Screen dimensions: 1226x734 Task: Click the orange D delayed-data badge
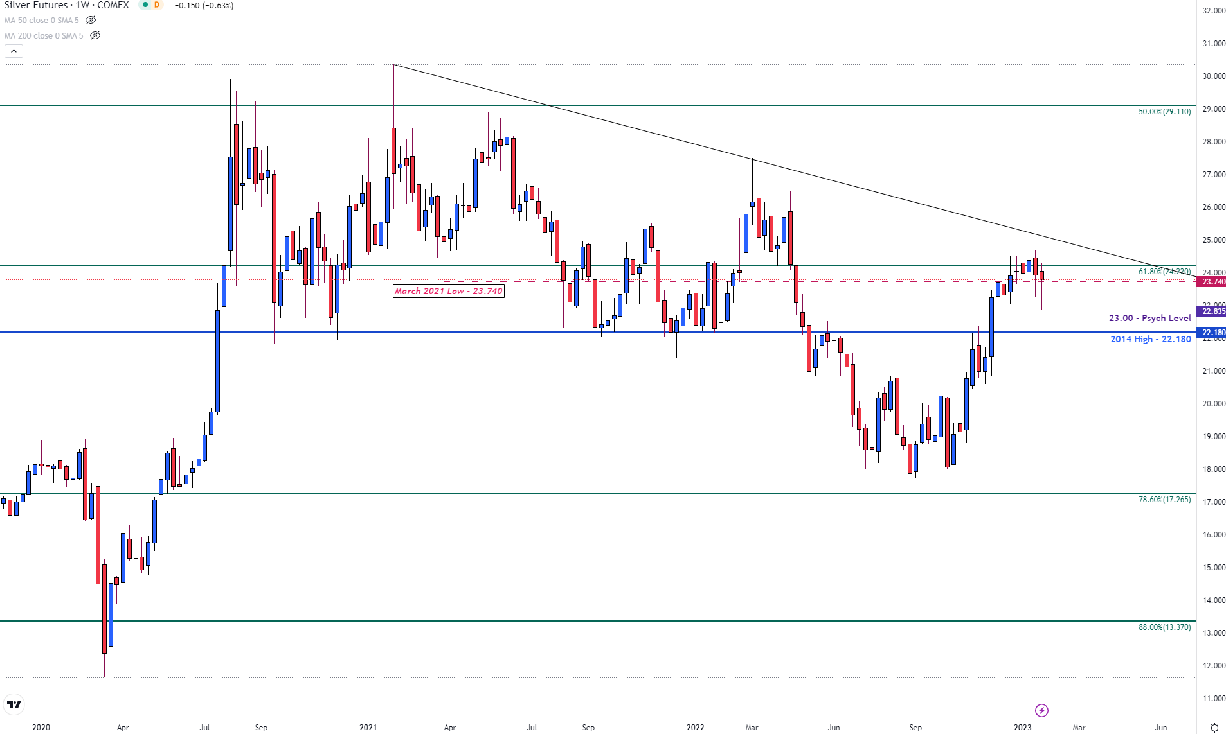(x=157, y=5)
